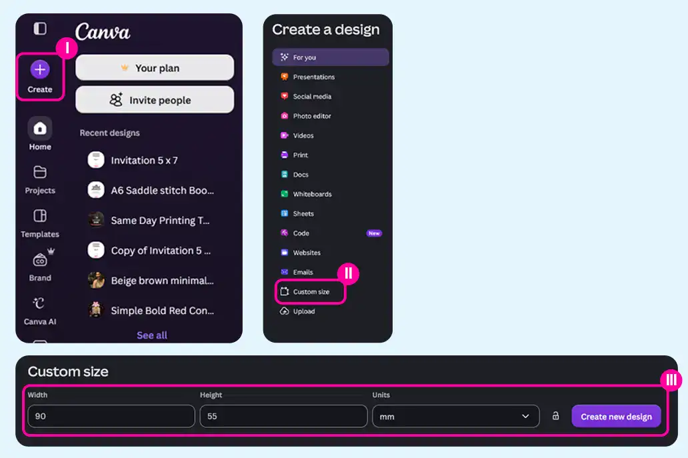This screenshot has height=458, width=688.
Task: Click the Emails icon entry
Action: click(284, 272)
